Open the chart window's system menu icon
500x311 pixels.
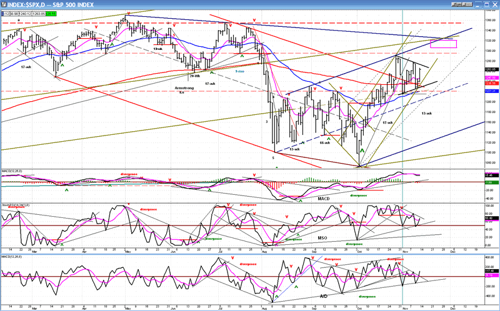click(x=4, y=4)
